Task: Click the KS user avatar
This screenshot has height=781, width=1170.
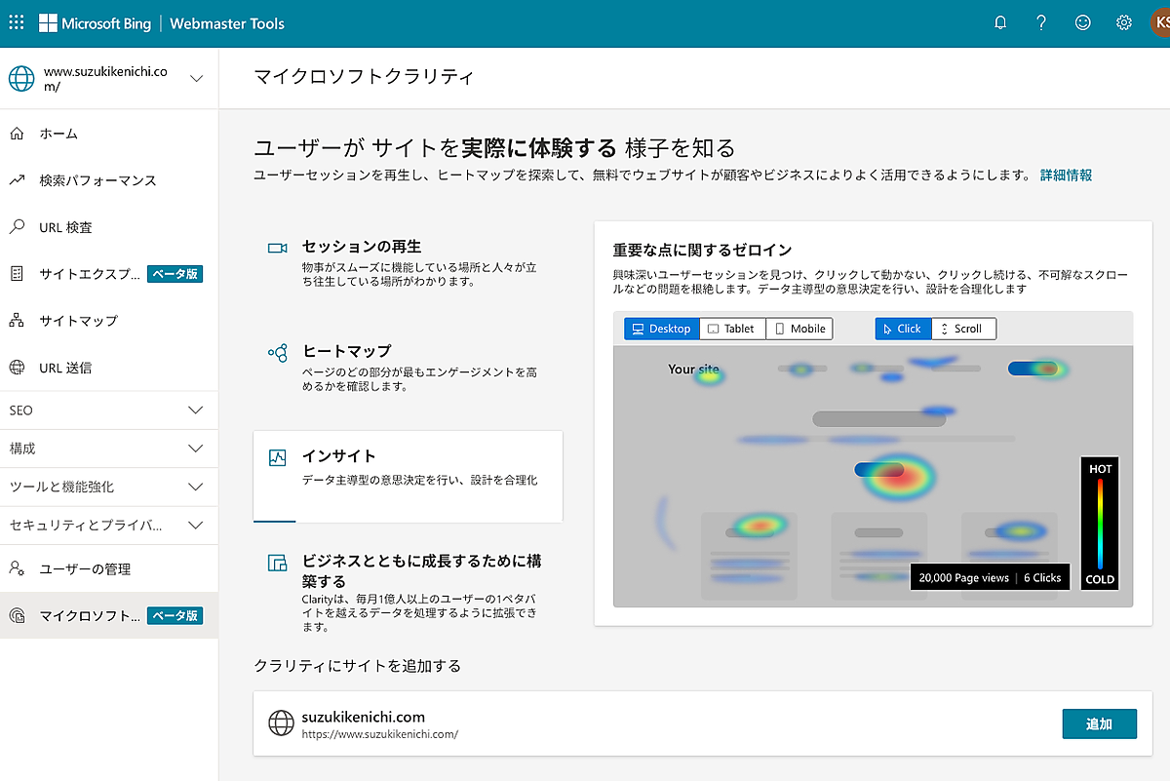Action: (1158, 23)
